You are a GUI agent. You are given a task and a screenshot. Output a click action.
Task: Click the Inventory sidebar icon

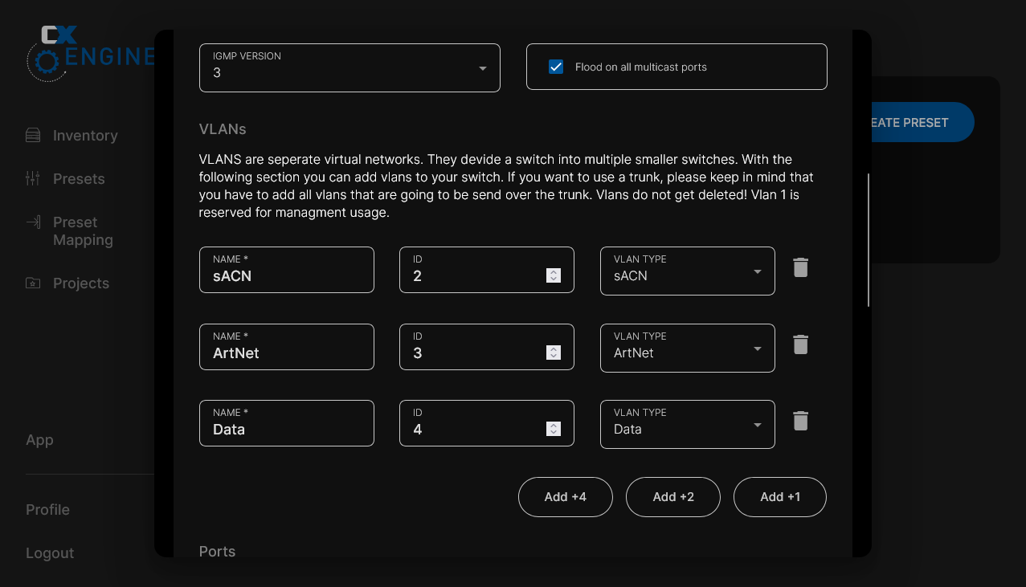pos(33,136)
